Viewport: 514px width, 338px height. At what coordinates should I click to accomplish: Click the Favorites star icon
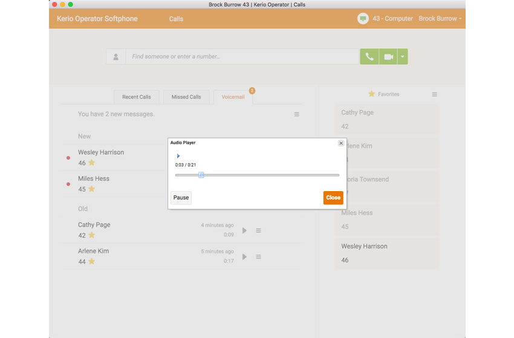(x=371, y=94)
